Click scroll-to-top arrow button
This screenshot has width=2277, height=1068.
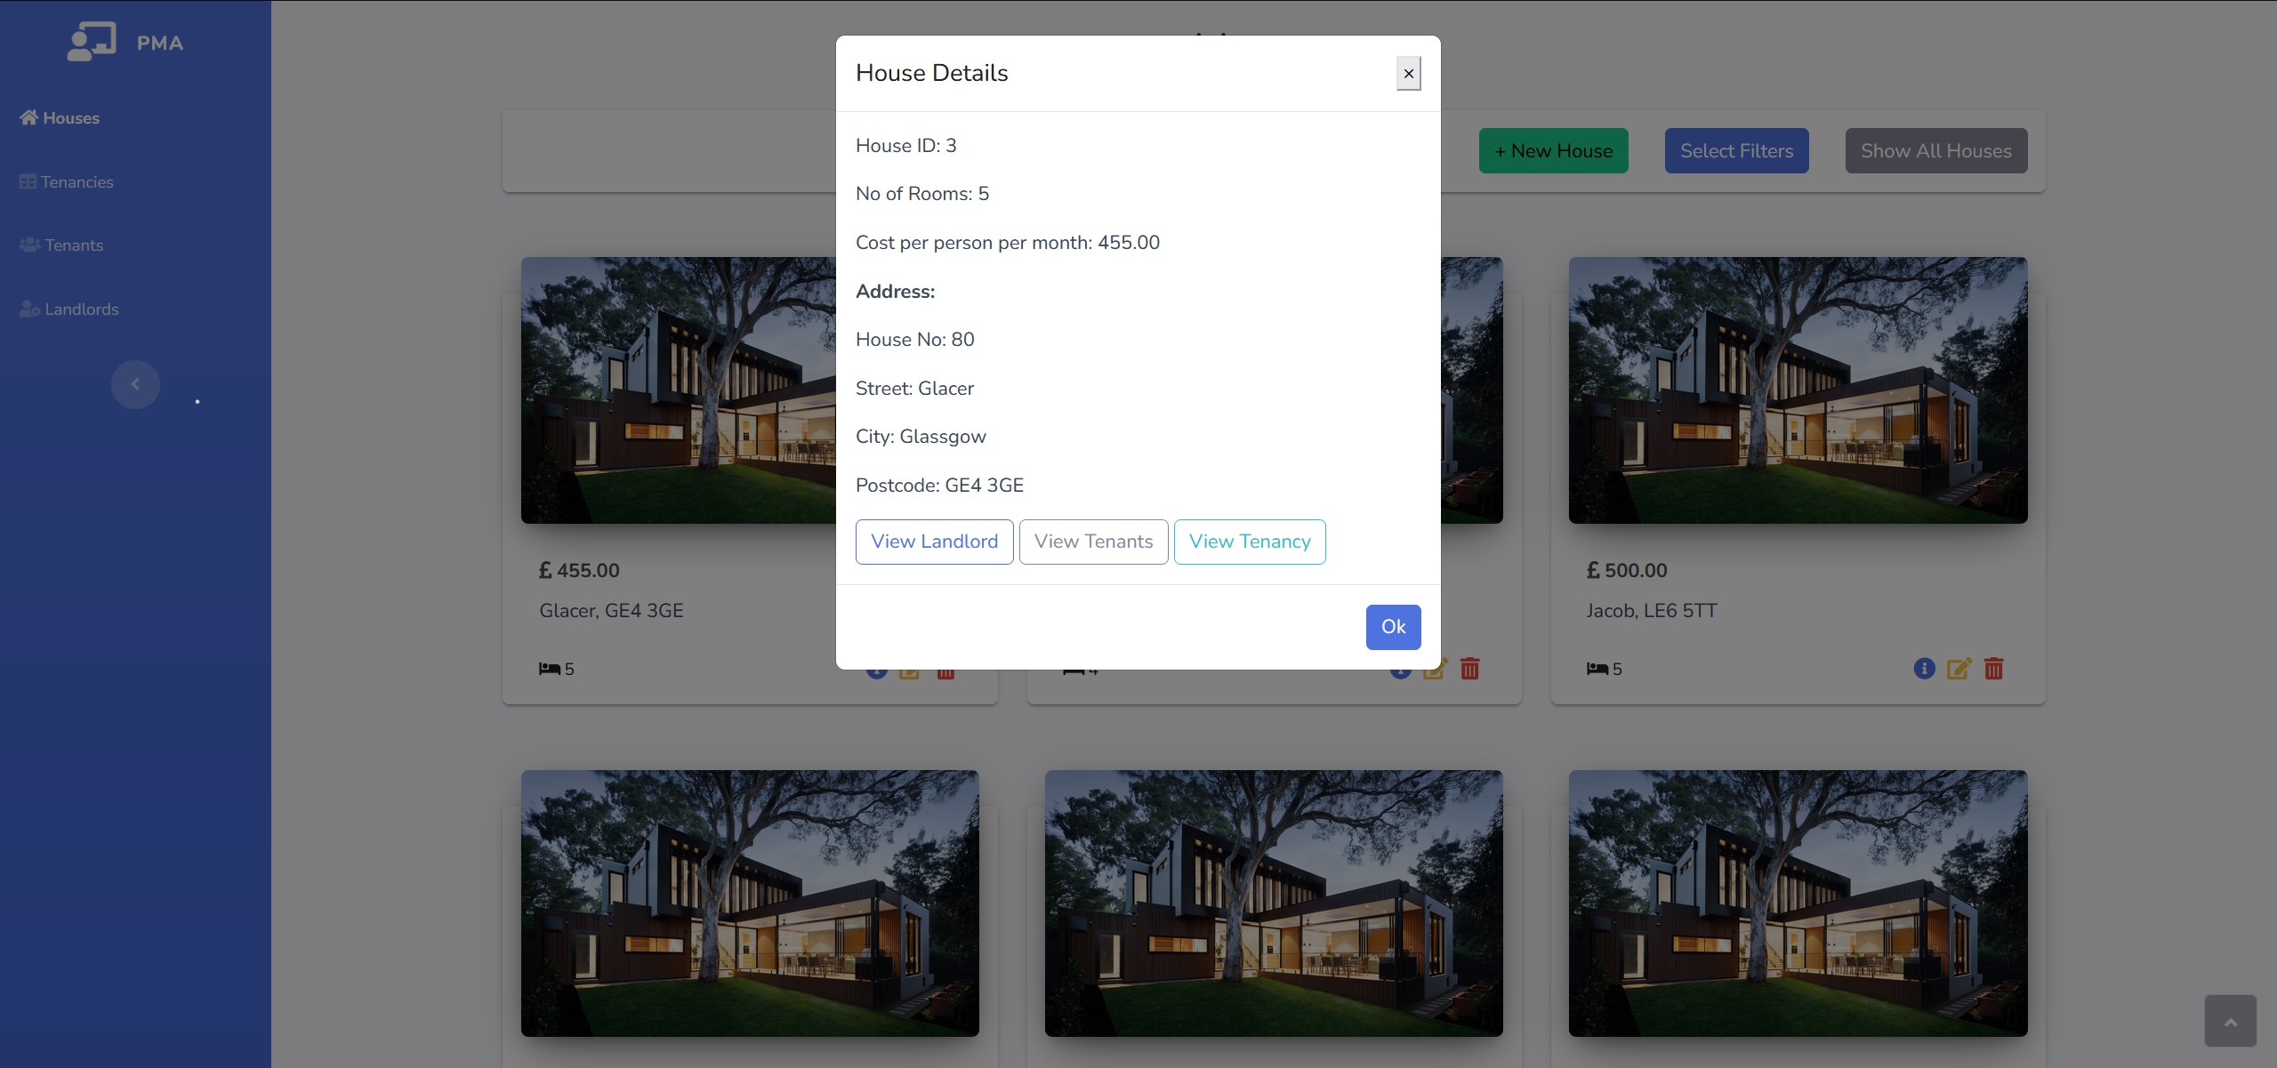click(2230, 1021)
